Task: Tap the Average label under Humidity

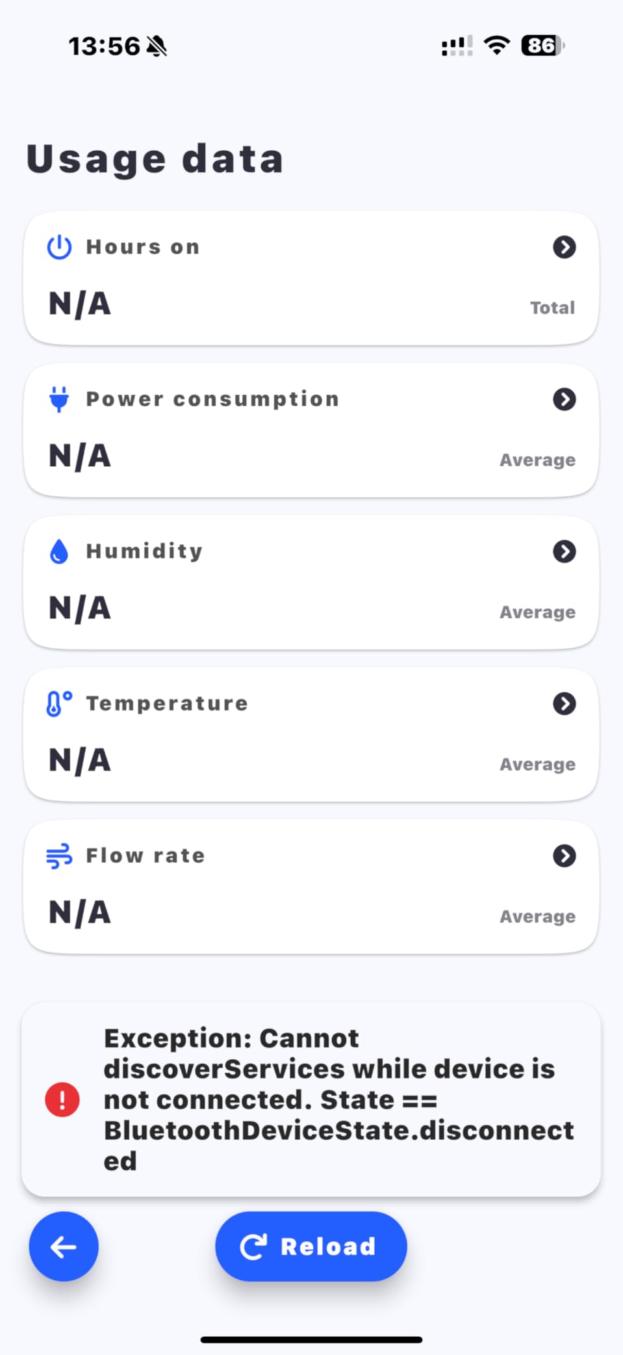Action: (537, 612)
